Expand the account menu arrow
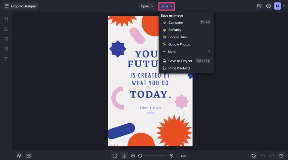Image resolution: width=288 pixels, height=160 pixels. coord(284,6)
